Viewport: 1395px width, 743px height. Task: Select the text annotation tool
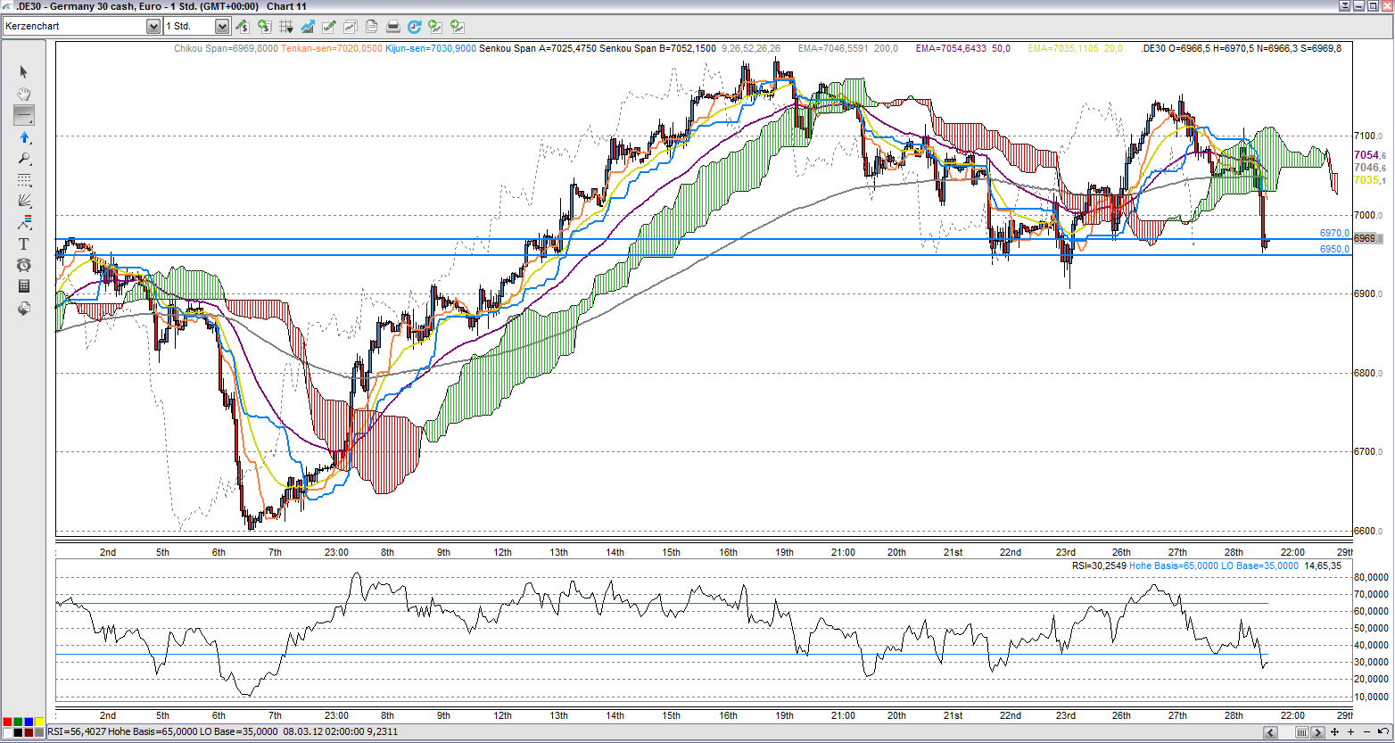tap(24, 244)
